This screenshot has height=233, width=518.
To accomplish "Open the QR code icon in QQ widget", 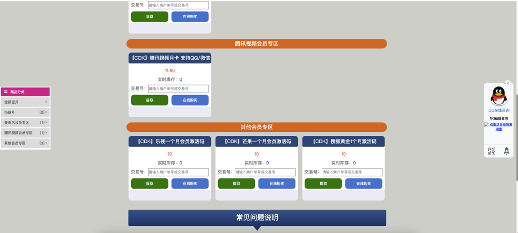I will 492,151.
